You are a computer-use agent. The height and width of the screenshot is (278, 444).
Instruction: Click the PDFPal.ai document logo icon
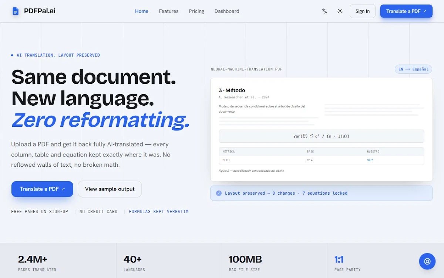click(x=15, y=11)
